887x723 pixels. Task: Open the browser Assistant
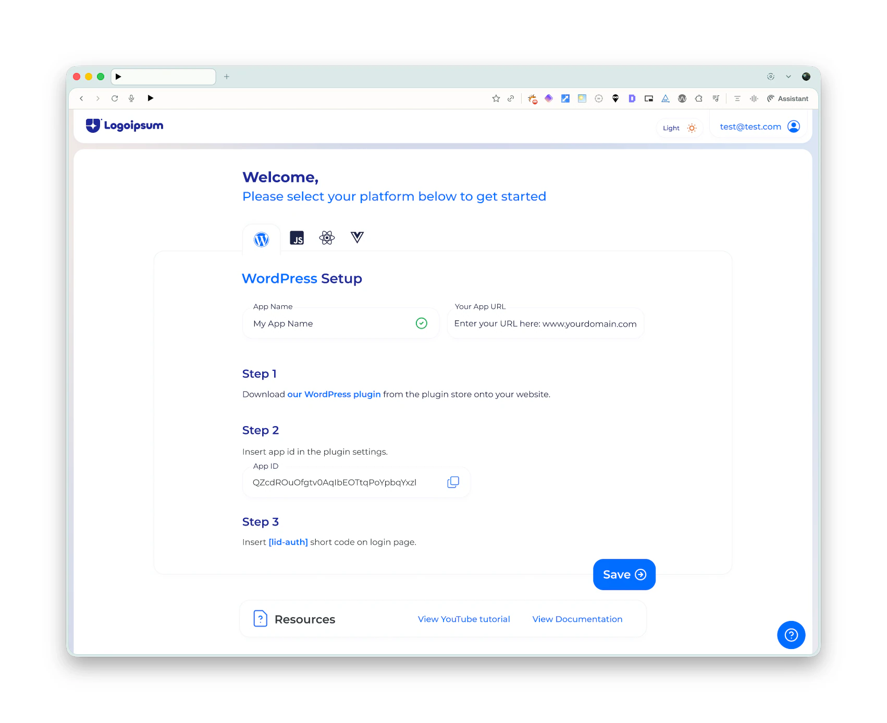coord(787,98)
